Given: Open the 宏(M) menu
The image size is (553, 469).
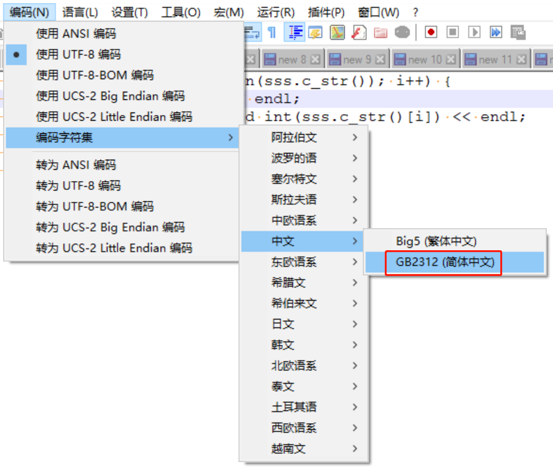Looking at the screenshot, I should 229,13.
